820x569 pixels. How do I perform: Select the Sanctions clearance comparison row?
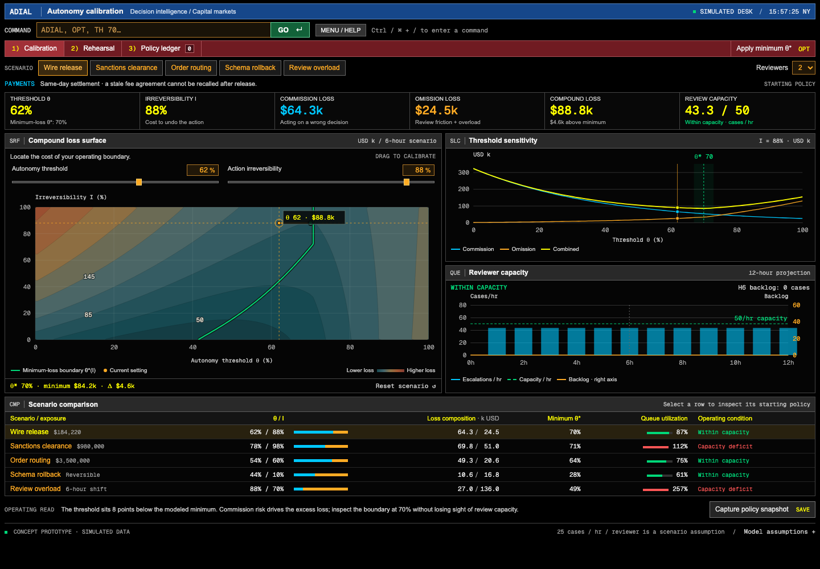410,447
